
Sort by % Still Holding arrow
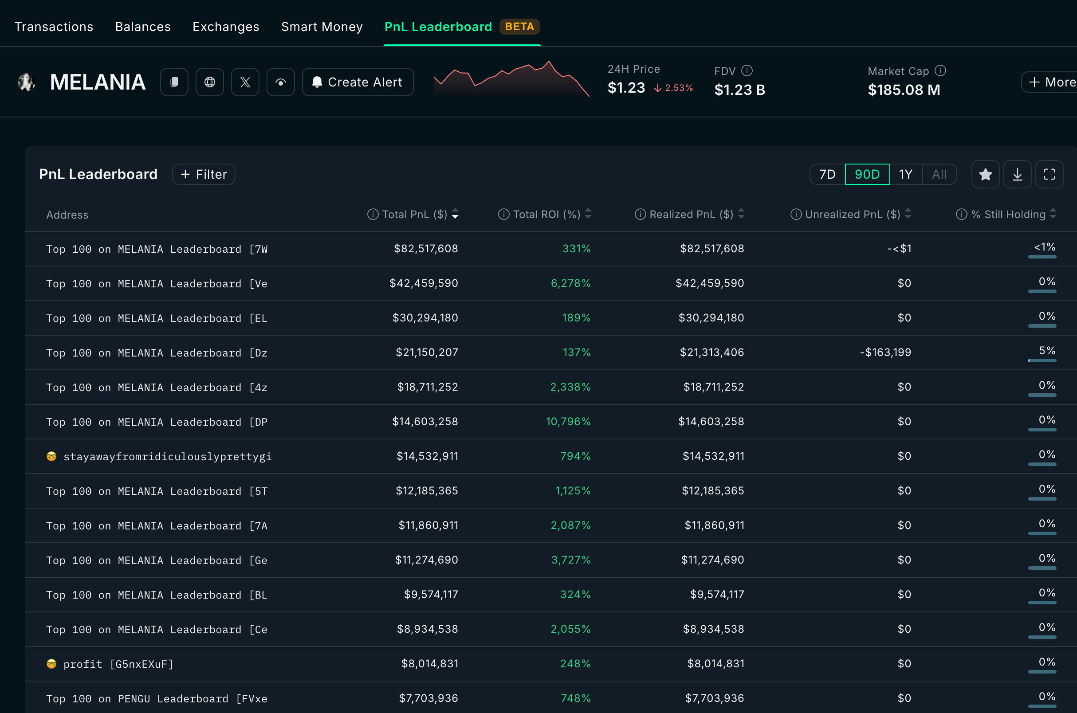(x=1053, y=214)
